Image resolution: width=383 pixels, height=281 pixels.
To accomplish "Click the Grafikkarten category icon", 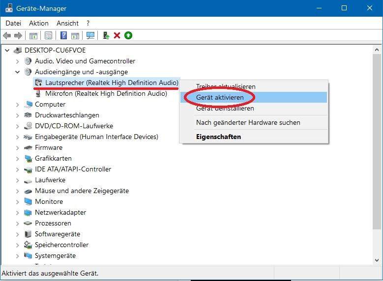I will tap(29, 159).
